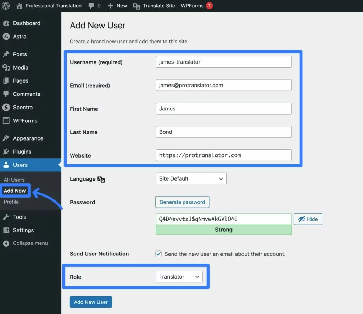Click the Users person icon
The width and height of the screenshot is (363, 314).
(x=6, y=165)
